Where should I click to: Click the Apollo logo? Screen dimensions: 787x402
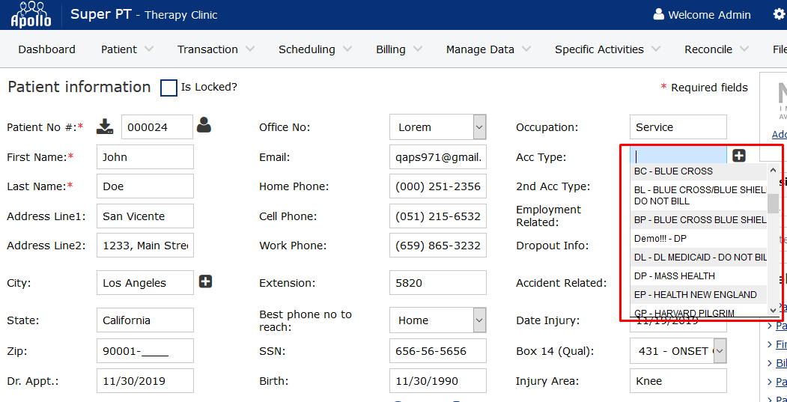click(x=31, y=15)
